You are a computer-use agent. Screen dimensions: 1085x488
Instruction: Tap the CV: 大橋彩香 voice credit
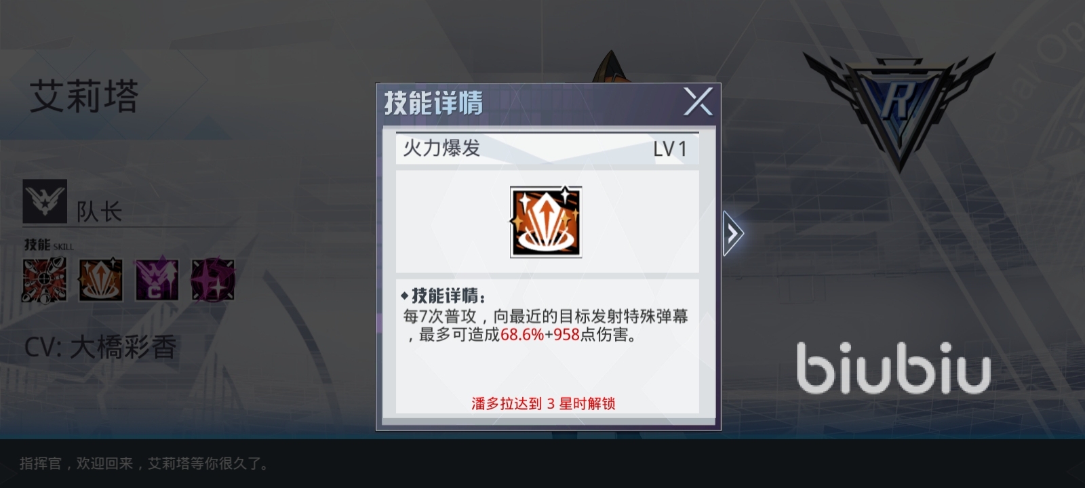click(x=100, y=348)
